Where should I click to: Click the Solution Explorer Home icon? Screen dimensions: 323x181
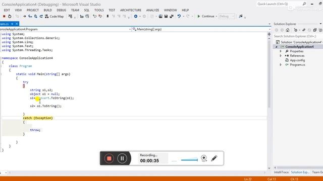tap(288, 30)
